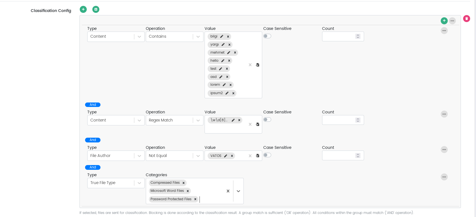Click the first And operator badge
The height and width of the screenshot is (217, 476).
pos(93,105)
